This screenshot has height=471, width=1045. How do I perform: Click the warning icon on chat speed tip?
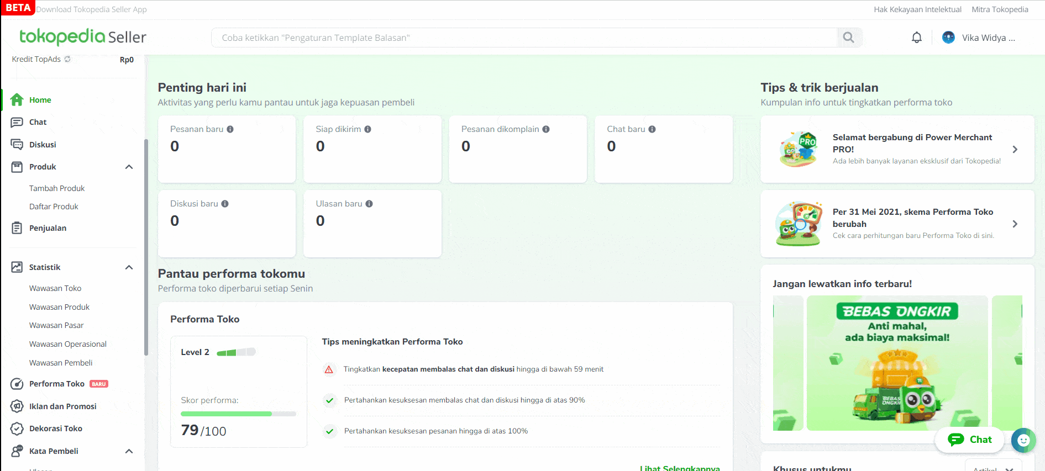[x=329, y=369]
